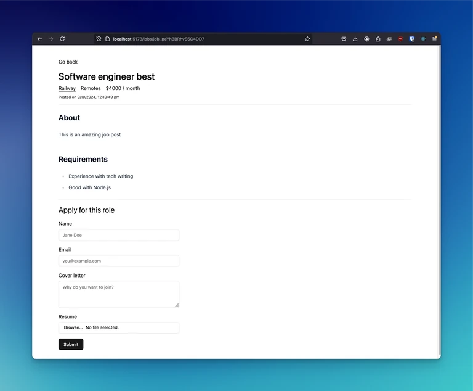Open the downloads panel icon
Screen dimensions: 473x391
355,39
